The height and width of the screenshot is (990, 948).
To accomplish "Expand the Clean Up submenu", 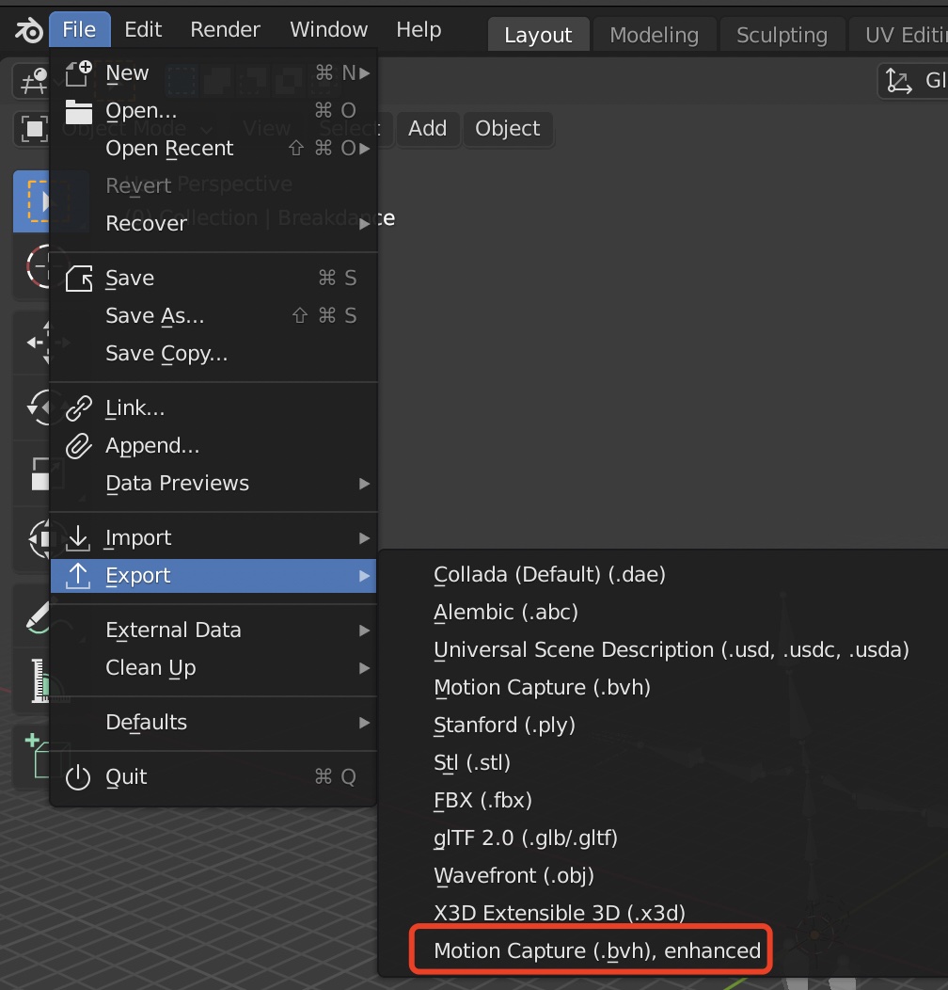I will pyautogui.click(x=214, y=668).
